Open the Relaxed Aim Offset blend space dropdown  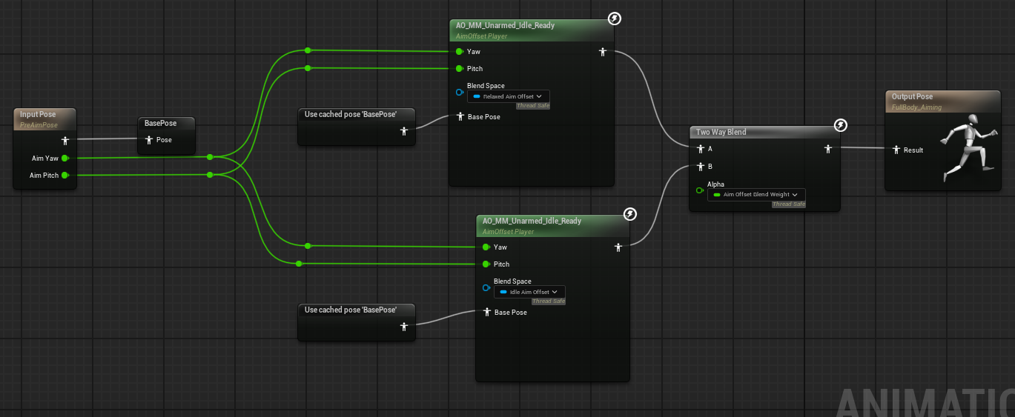tap(509, 96)
